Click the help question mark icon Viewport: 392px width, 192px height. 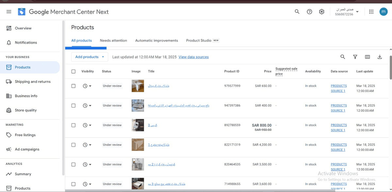pos(309,12)
